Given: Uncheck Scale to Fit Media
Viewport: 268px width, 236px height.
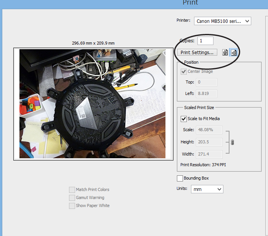Looking at the screenshot, I should (x=183, y=119).
